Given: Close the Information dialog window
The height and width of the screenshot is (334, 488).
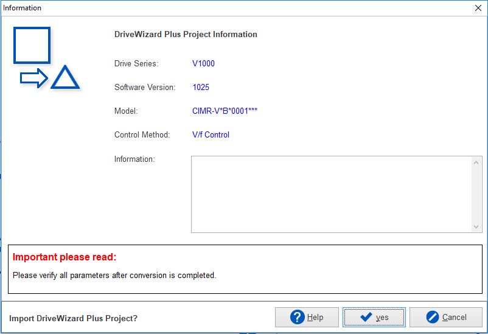Looking at the screenshot, I should pyautogui.click(x=478, y=8).
